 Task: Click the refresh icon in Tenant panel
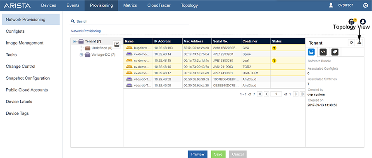coord(351,43)
